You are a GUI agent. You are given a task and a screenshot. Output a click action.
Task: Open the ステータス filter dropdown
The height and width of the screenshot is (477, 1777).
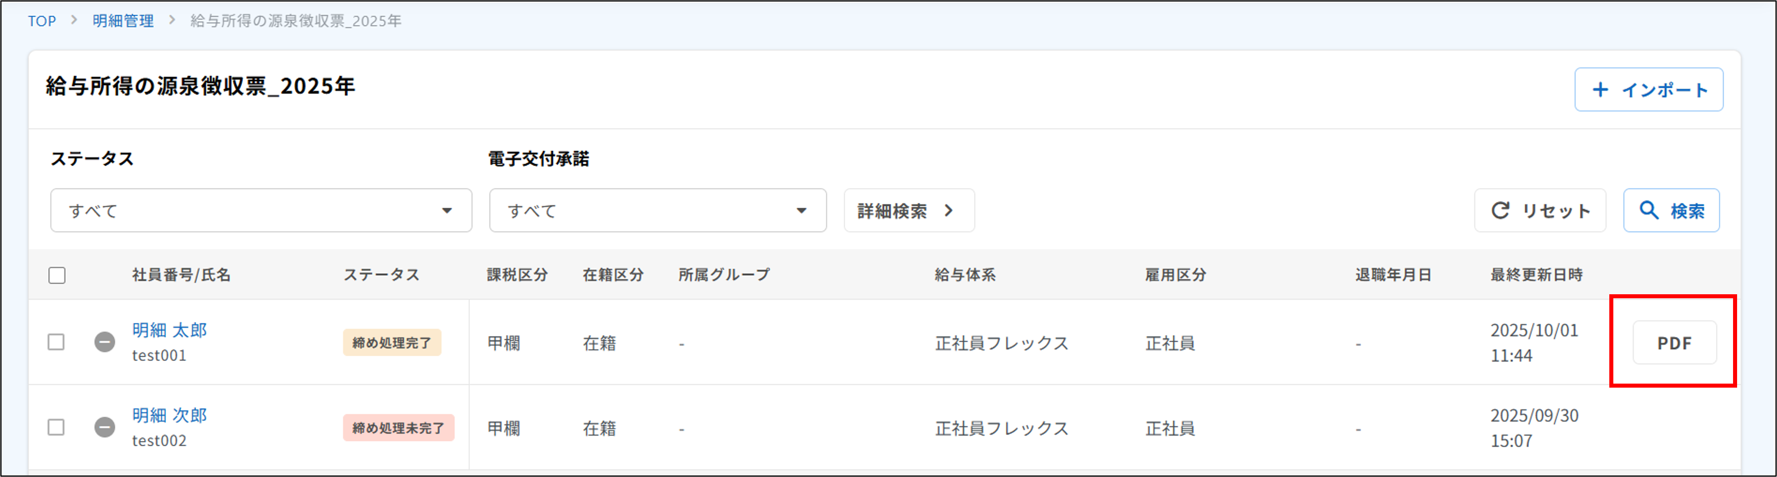pyautogui.click(x=261, y=211)
